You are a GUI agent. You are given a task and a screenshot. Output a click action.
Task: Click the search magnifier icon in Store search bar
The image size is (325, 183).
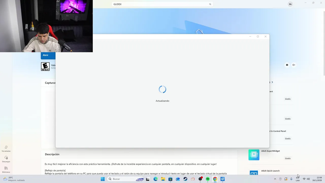(x=210, y=4)
